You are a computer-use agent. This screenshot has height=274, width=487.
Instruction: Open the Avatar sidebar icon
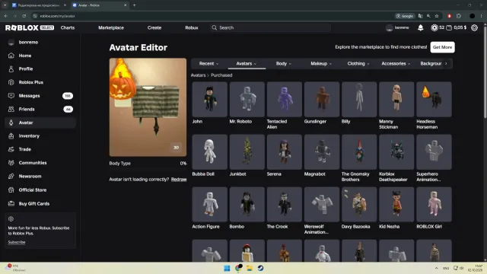[x=11, y=123]
